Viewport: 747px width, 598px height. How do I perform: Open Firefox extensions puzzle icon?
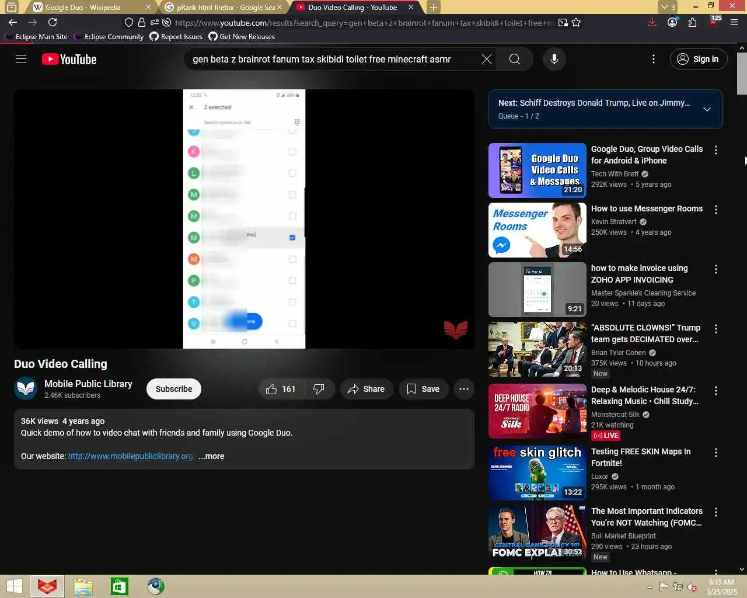pos(693,22)
